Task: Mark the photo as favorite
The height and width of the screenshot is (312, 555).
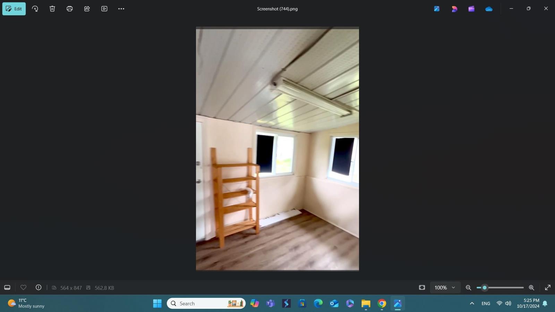Action: 23,288
